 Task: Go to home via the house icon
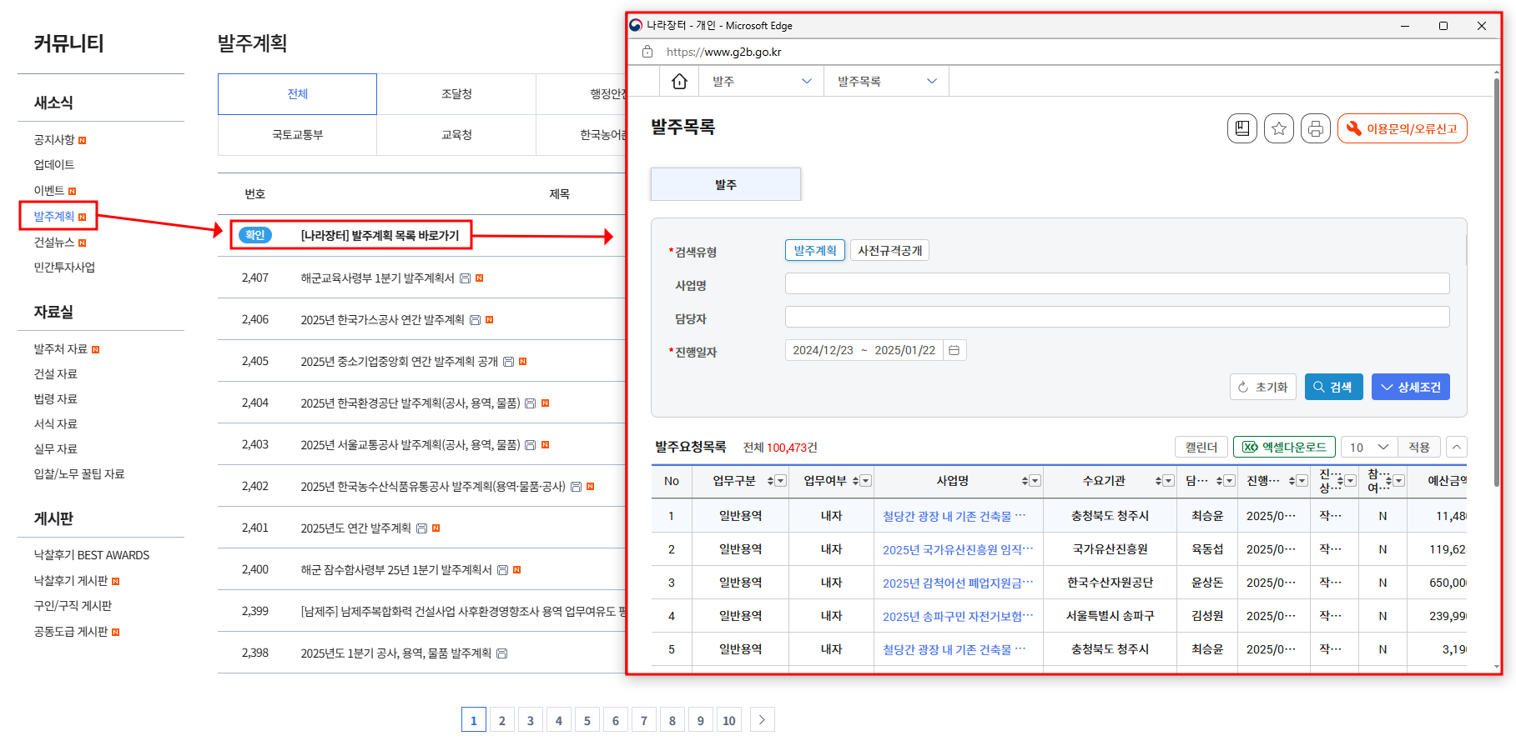[679, 81]
